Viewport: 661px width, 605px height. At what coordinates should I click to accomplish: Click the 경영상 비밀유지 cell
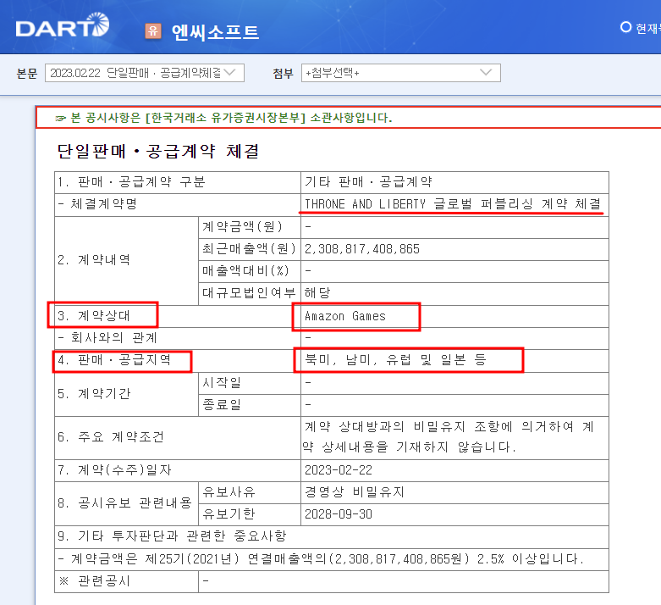point(454,492)
